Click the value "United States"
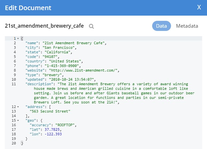207x149 pixels. [x=65, y=61]
